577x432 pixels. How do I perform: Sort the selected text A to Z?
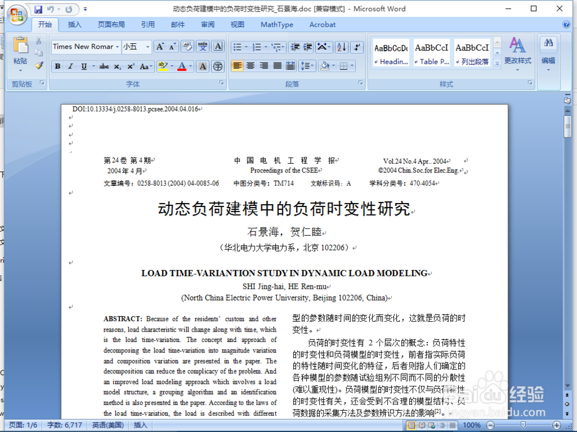coord(342,47)
